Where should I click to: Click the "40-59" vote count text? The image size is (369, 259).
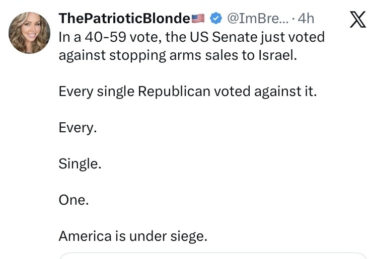[x=103, y=37]
